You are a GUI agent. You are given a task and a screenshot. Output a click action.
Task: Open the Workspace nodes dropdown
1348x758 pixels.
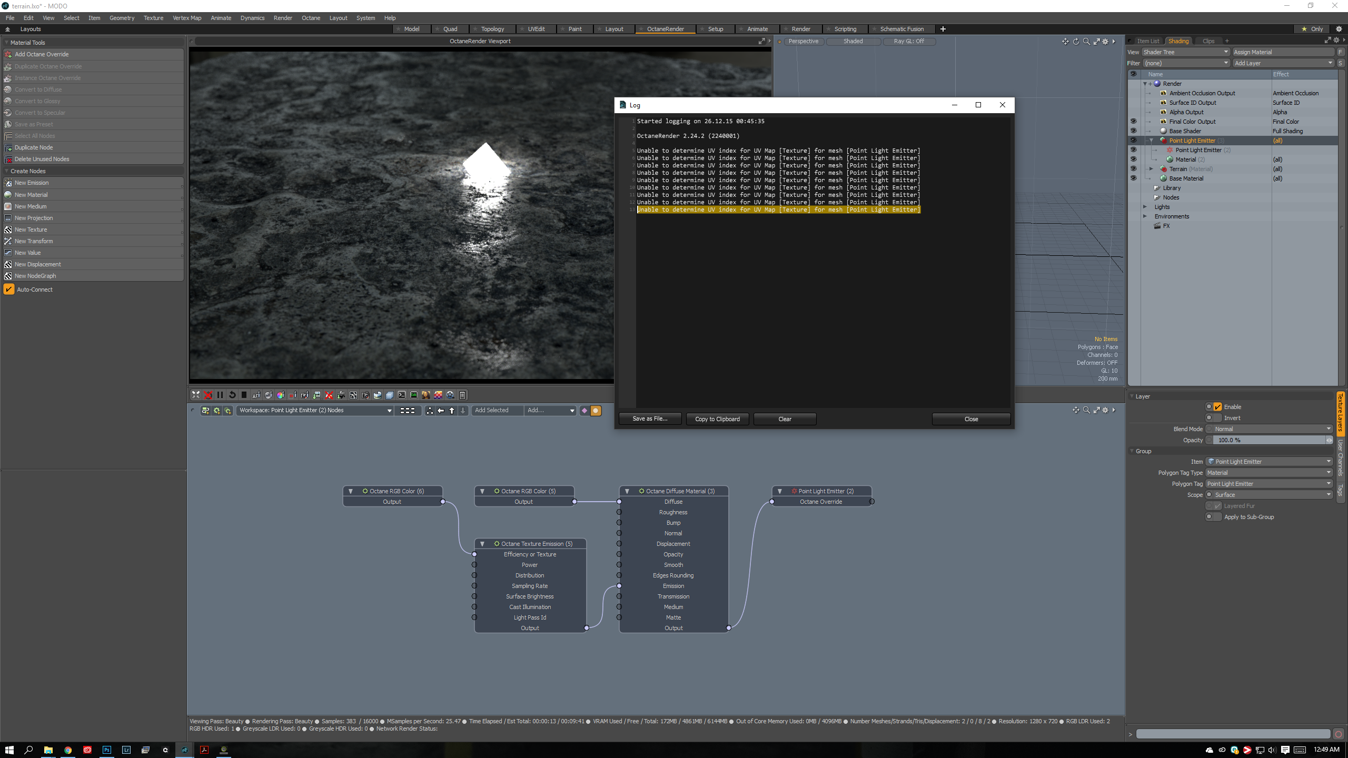coord(315,411)
